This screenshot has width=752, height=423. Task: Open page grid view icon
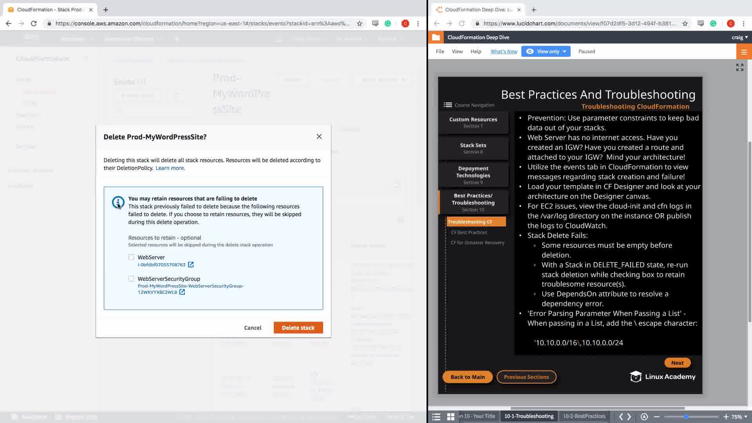(x=451, y=417)
